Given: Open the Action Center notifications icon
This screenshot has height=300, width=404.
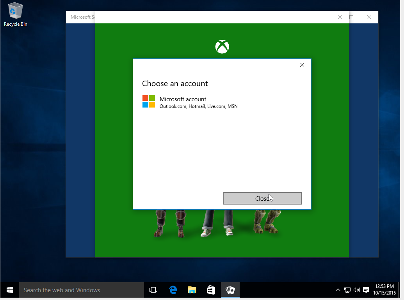Looking at the screenshot, I should pyautogui.click(x=366, y=290).
